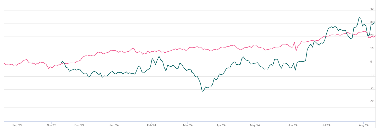Select the Nov '23 date label
The width and height of the screenshot is (377, 128).
click(x=51, y=125)
